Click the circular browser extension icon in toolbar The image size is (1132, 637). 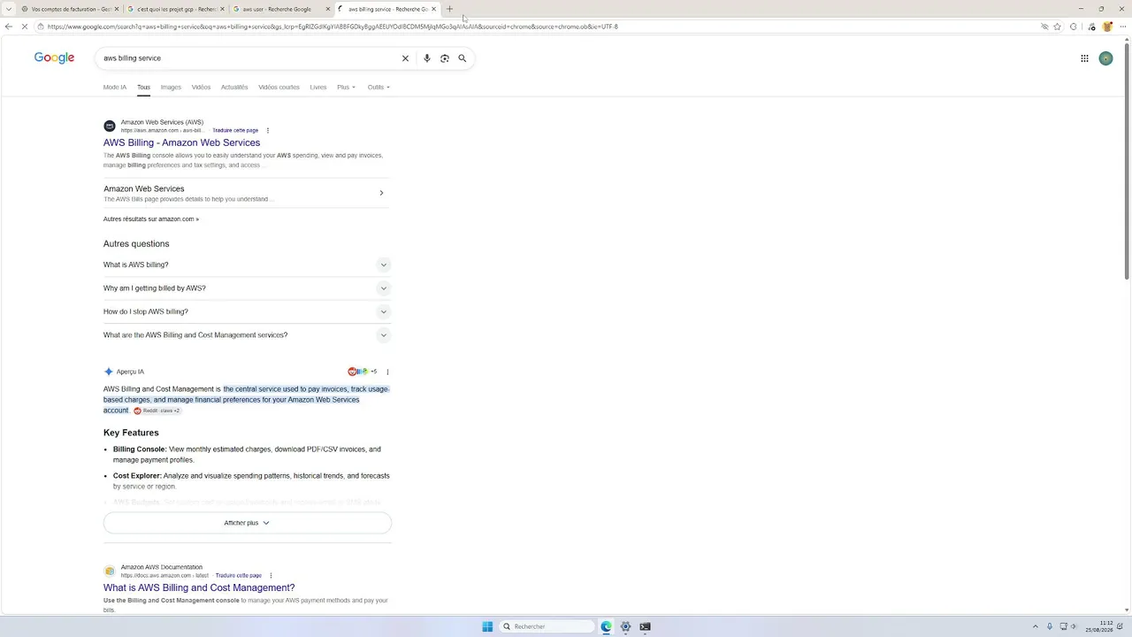(1074, 27)
